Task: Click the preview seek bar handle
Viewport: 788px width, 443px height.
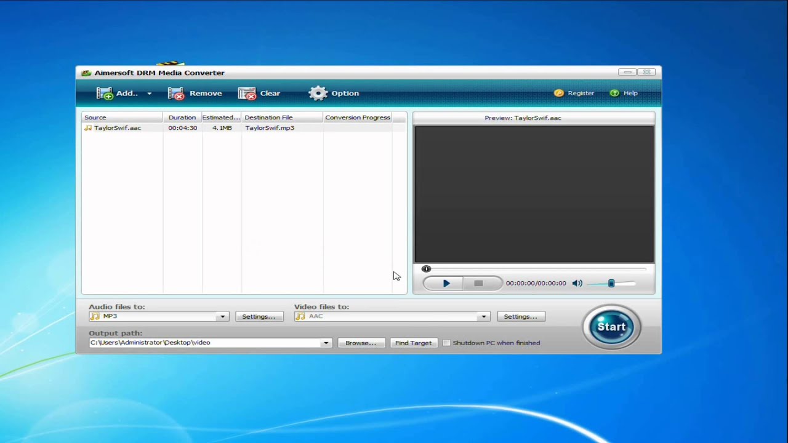Action: 426,269
